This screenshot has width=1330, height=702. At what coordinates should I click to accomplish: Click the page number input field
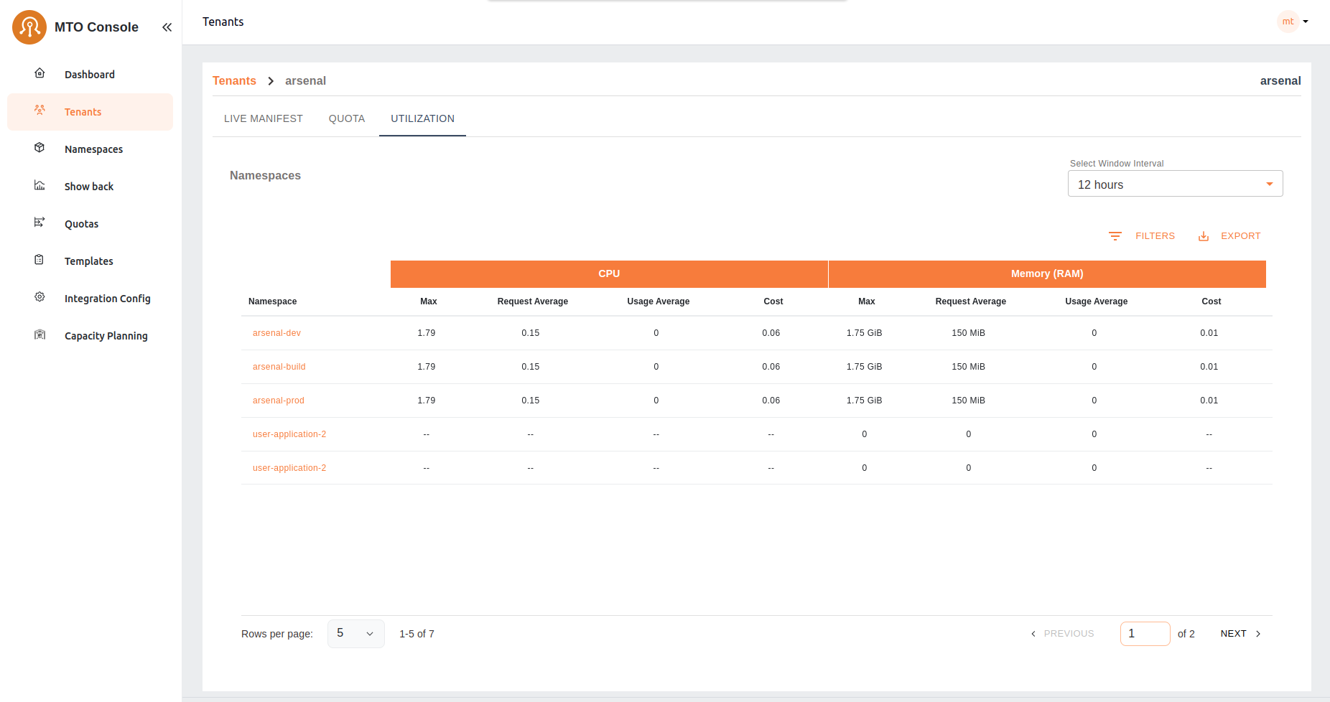[x=1145, y=634]
